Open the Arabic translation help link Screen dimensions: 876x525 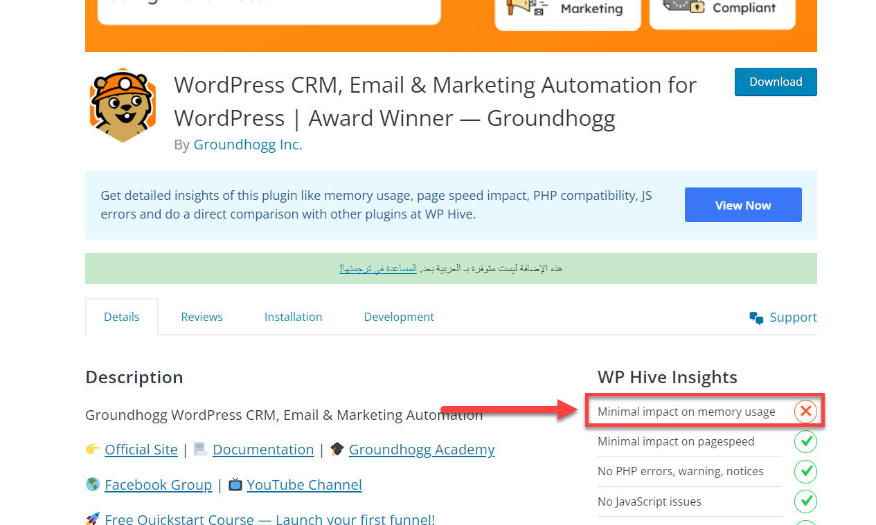click(x=378, y=268)
